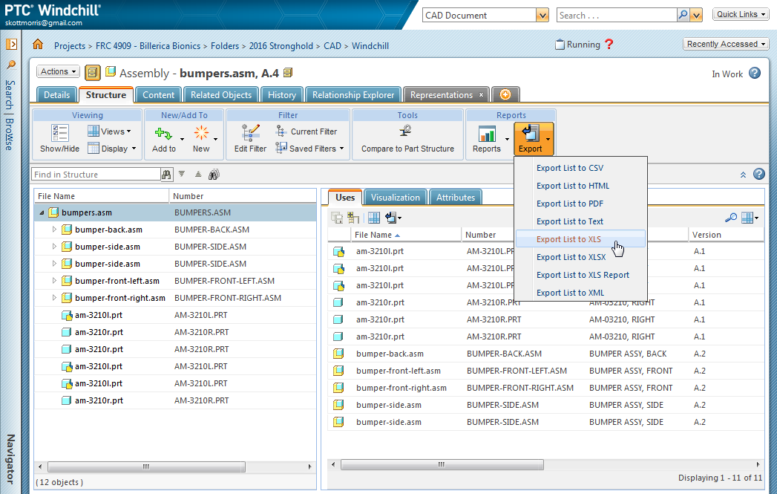The height and width of the screenshot is (494, 777).
Task: Click the Find in Structure field
Action: (x=96, y=175)
